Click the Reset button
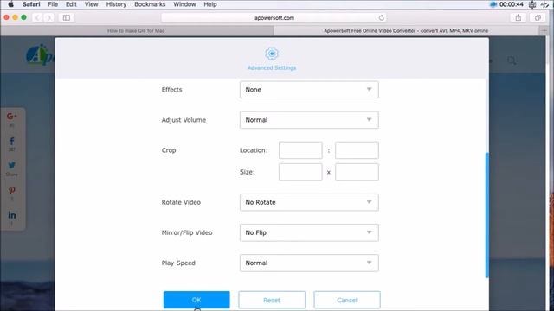The image size is (554, 311). [272, 300]
